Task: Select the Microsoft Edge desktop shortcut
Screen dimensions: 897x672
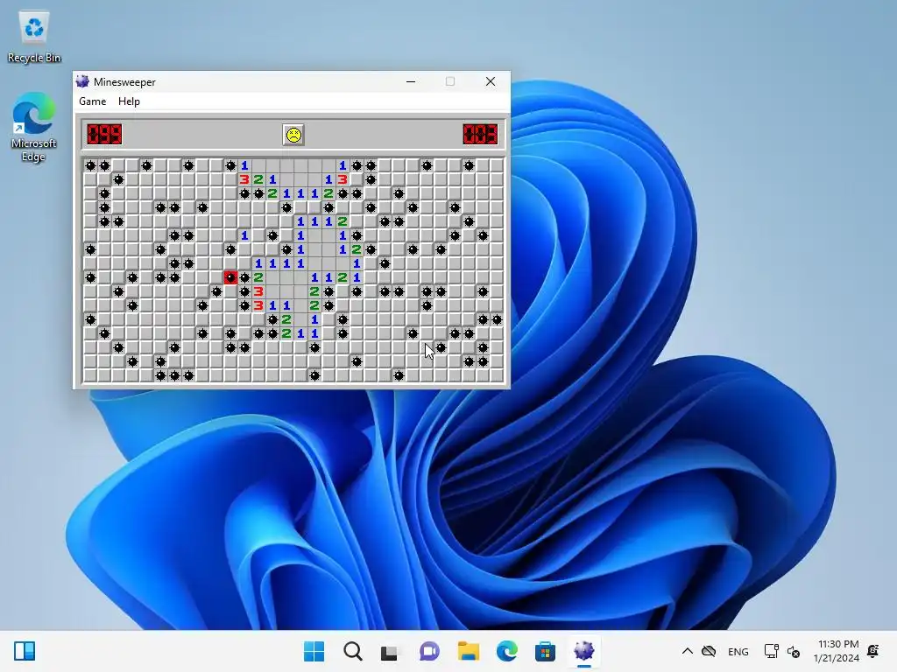Action: (34, 128)
